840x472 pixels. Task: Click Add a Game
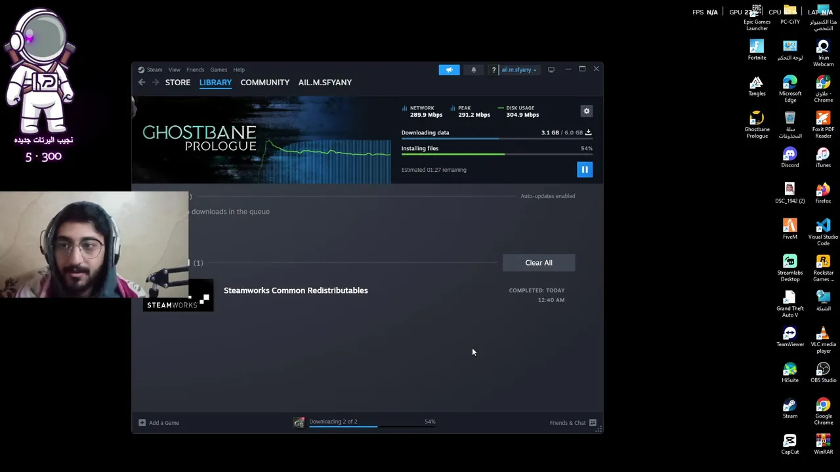pos(159,423)
